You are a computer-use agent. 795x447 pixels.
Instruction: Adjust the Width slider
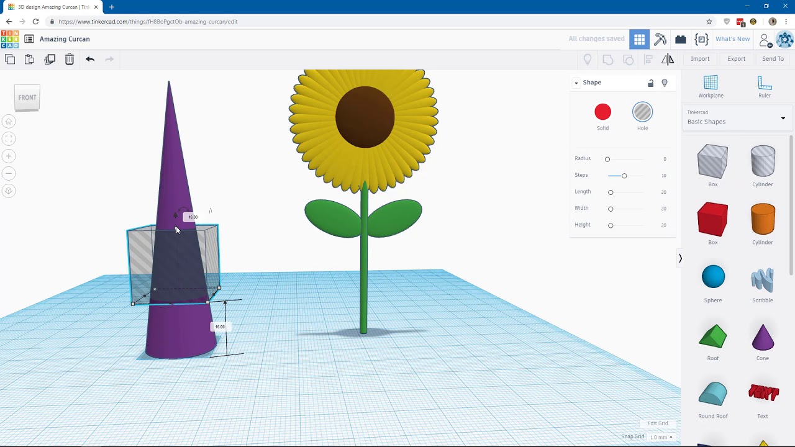click(611, 209)
